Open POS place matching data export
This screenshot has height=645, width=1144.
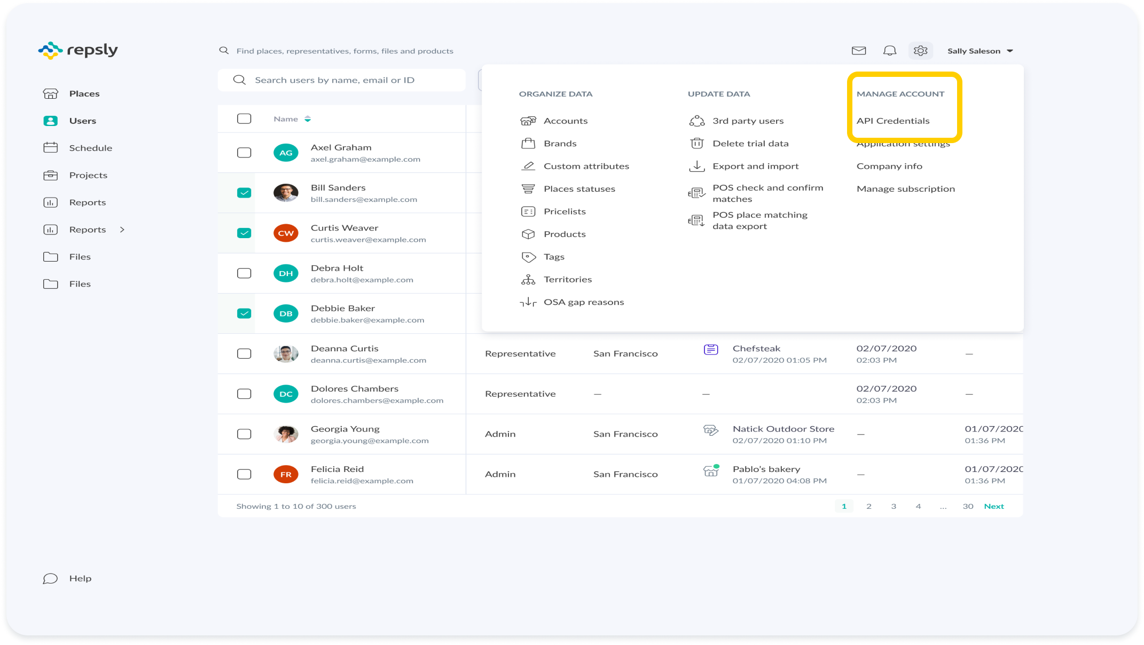760,221
